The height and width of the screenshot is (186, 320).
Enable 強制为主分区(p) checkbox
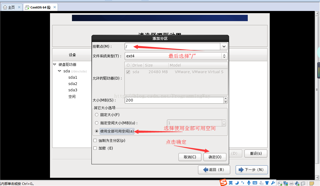[x=95, y=140]
